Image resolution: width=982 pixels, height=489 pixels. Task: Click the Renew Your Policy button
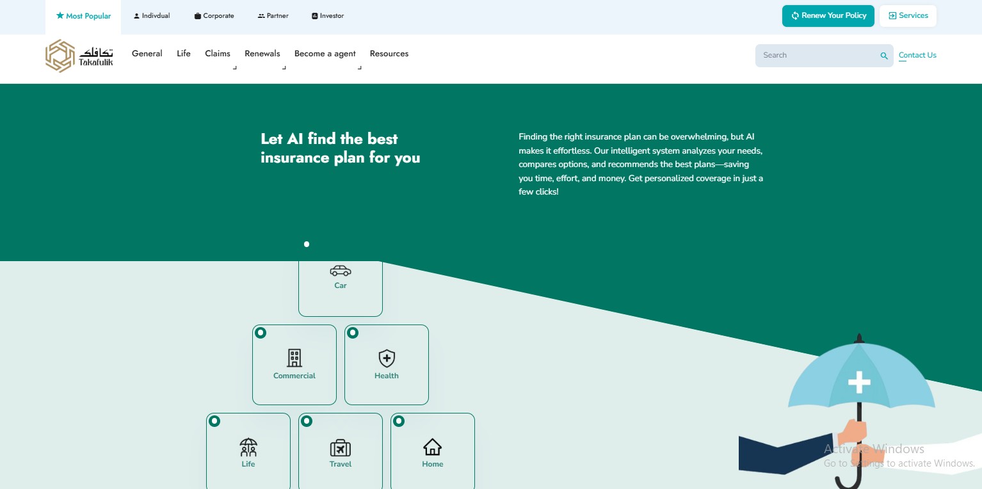pos(828,16)
